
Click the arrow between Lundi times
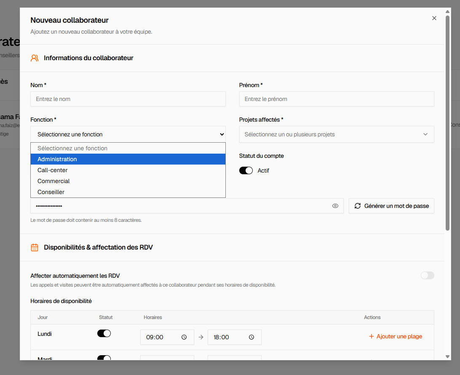[x=201, y=337]
